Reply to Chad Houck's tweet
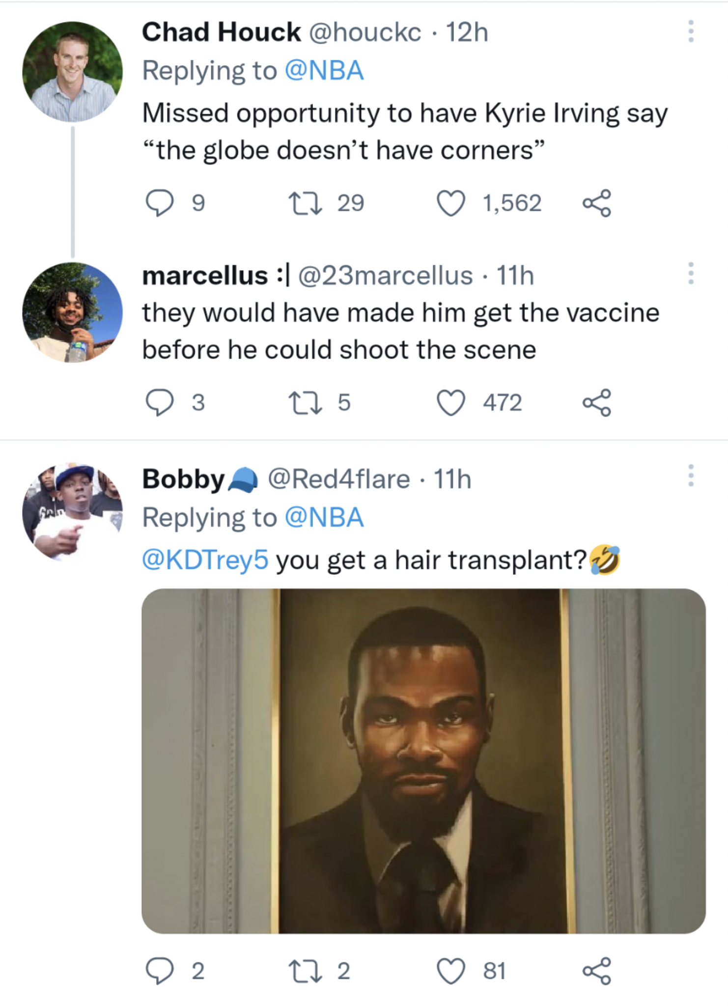728x1006 pixels. [x=160, y=203]
